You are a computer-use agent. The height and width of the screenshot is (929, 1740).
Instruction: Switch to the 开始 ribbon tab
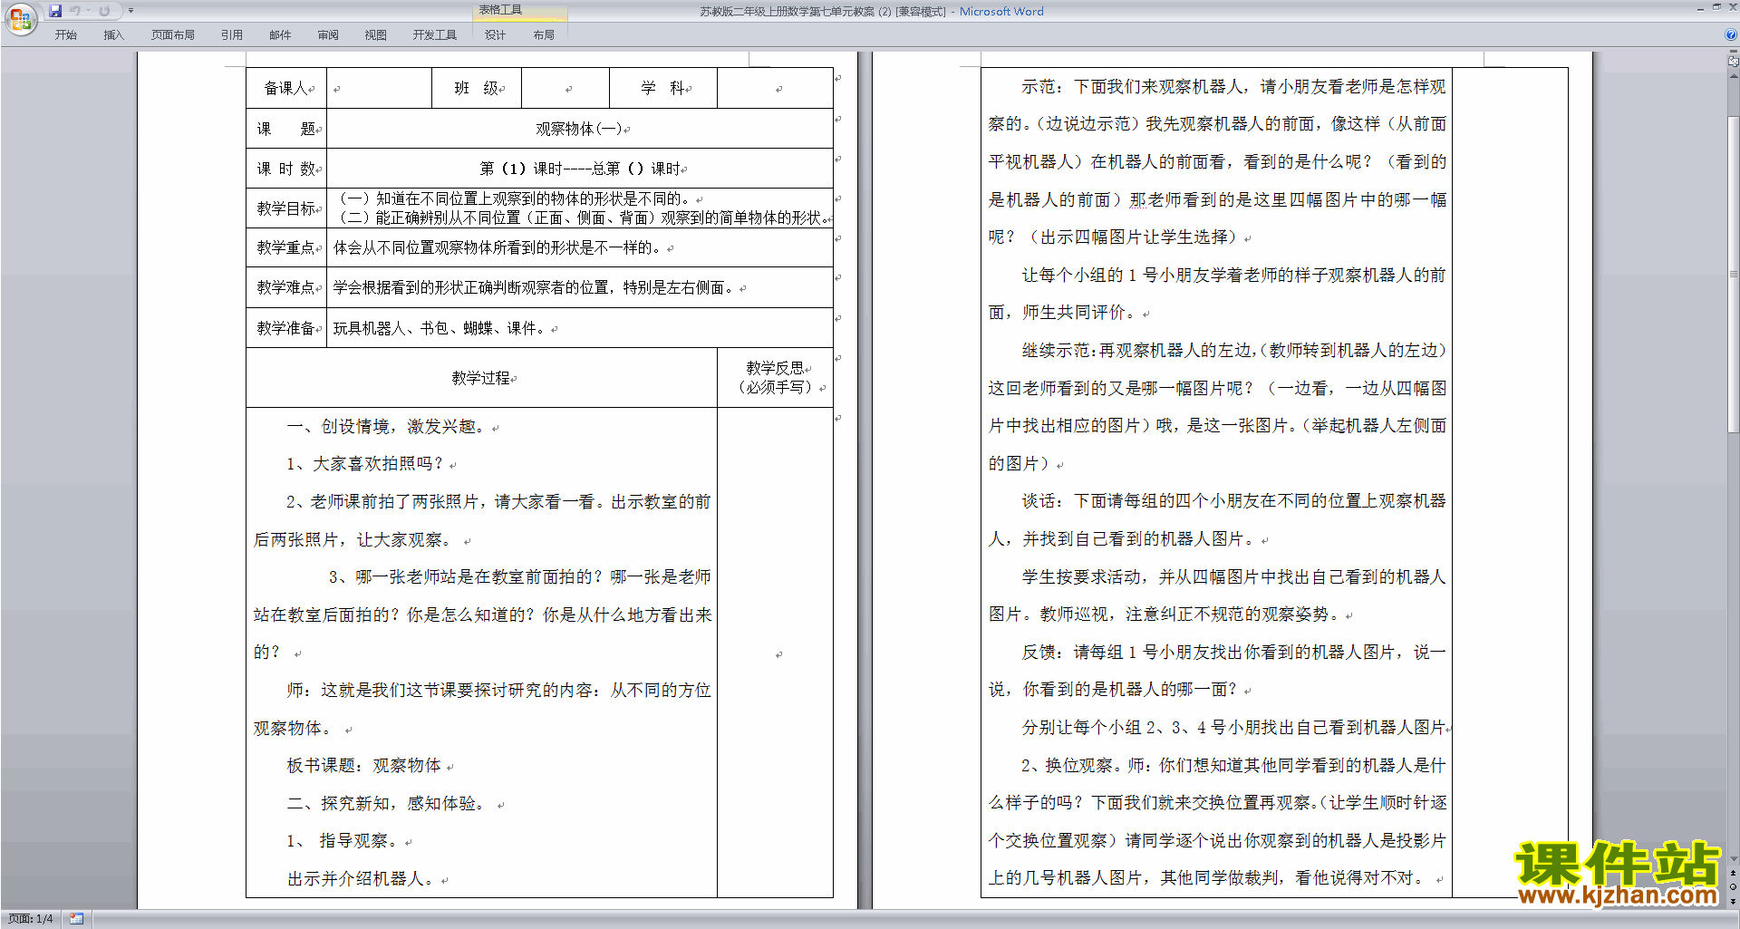[x=65, y=34]
